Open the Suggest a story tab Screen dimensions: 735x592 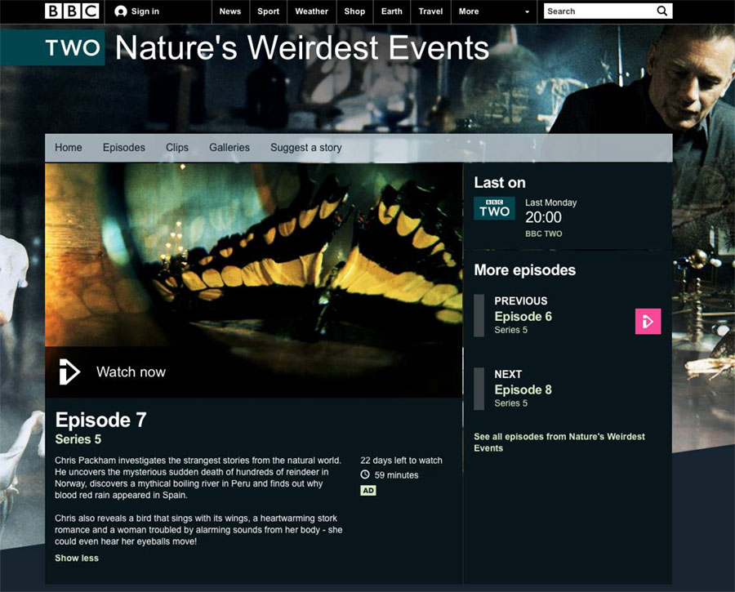[305, 147]
